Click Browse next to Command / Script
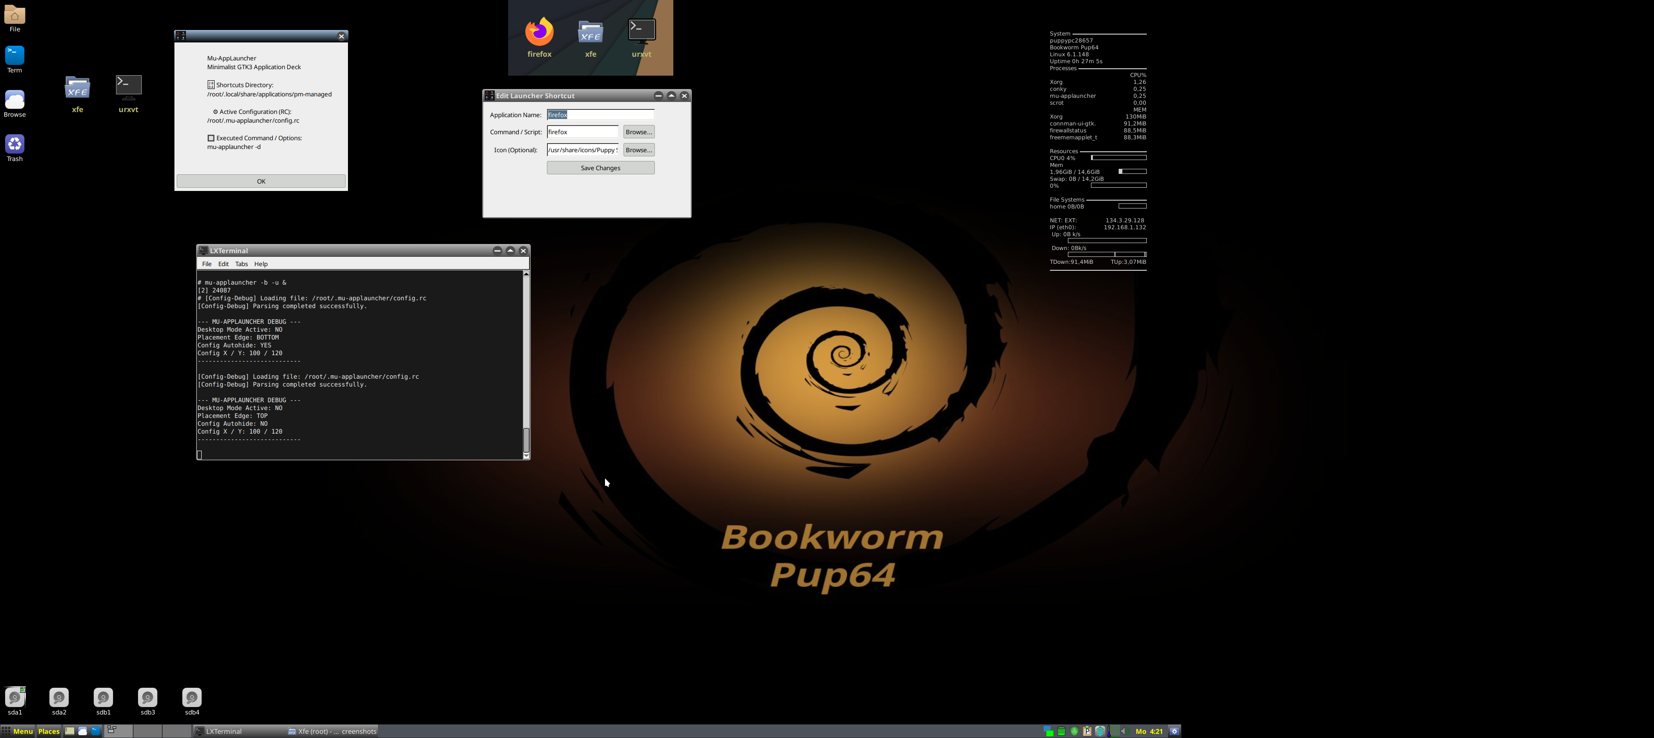 pyautogui.click(x=639, y=131)
